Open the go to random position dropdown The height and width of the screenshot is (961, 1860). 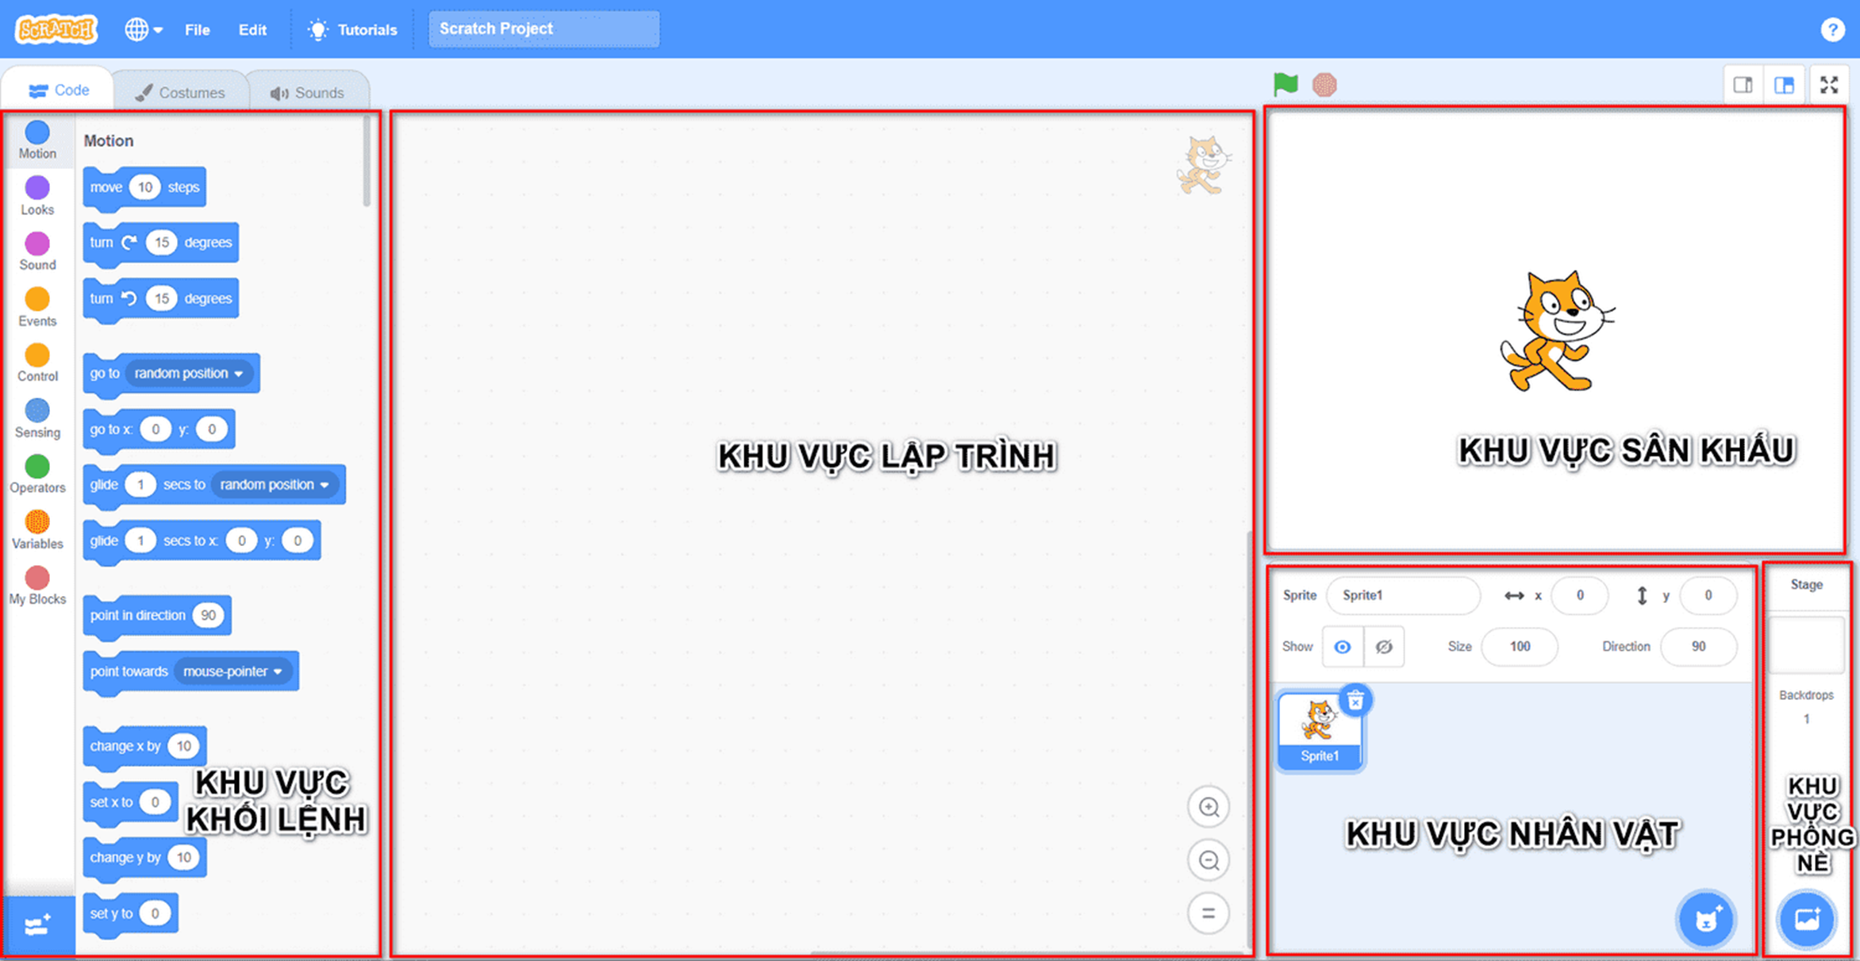(189, 373)
